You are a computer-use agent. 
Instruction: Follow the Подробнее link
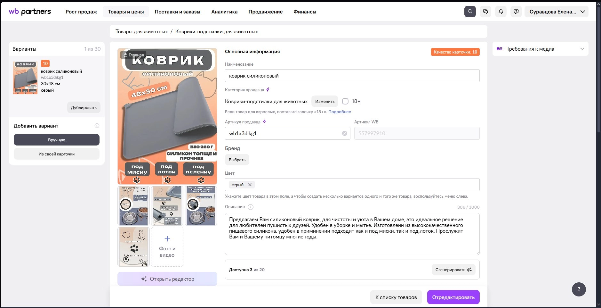pyautogui.click(x=340, y=112)
